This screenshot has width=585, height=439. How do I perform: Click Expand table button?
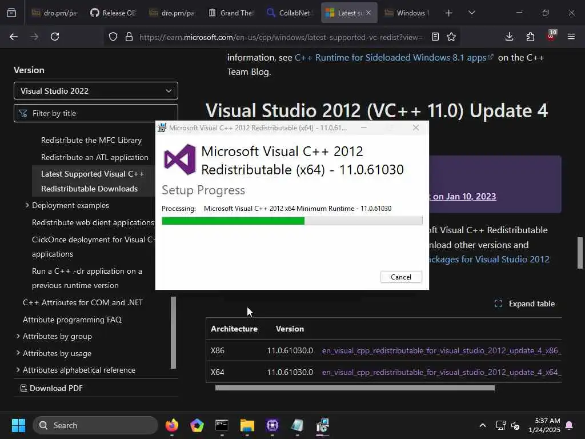tap(524, 304)
